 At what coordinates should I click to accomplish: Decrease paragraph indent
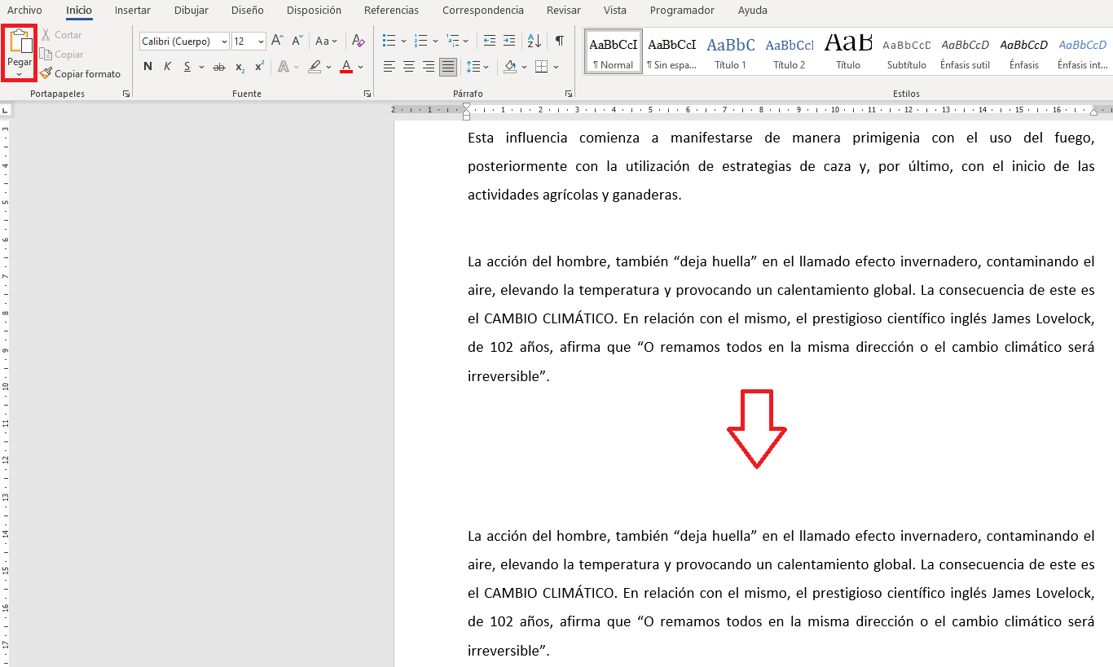coord(489,41)
